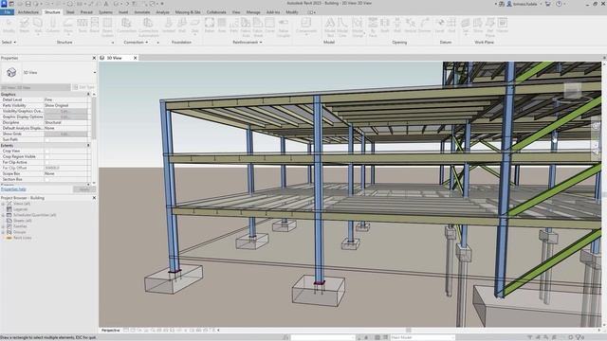Collapse the Extents properties section
Viewport: 607px width, 341px height.
click(88, 145)
